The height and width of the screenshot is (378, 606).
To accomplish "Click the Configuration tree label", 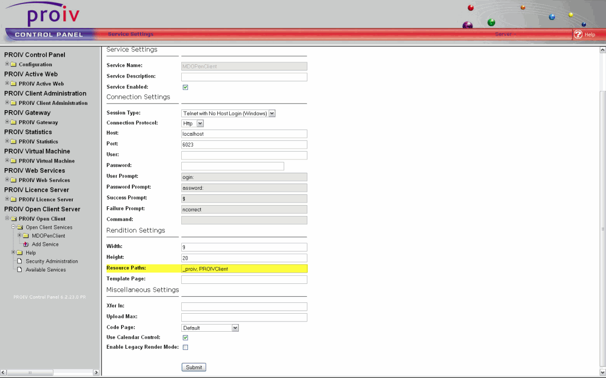I will [x=35, y=64].
